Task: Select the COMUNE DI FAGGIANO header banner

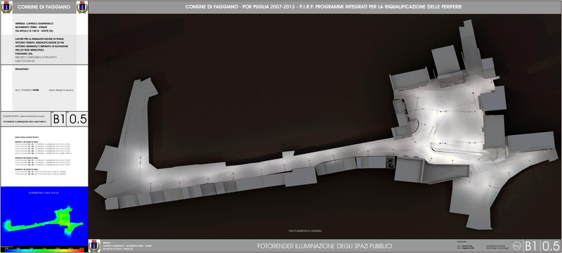Action: click(44, 7)
